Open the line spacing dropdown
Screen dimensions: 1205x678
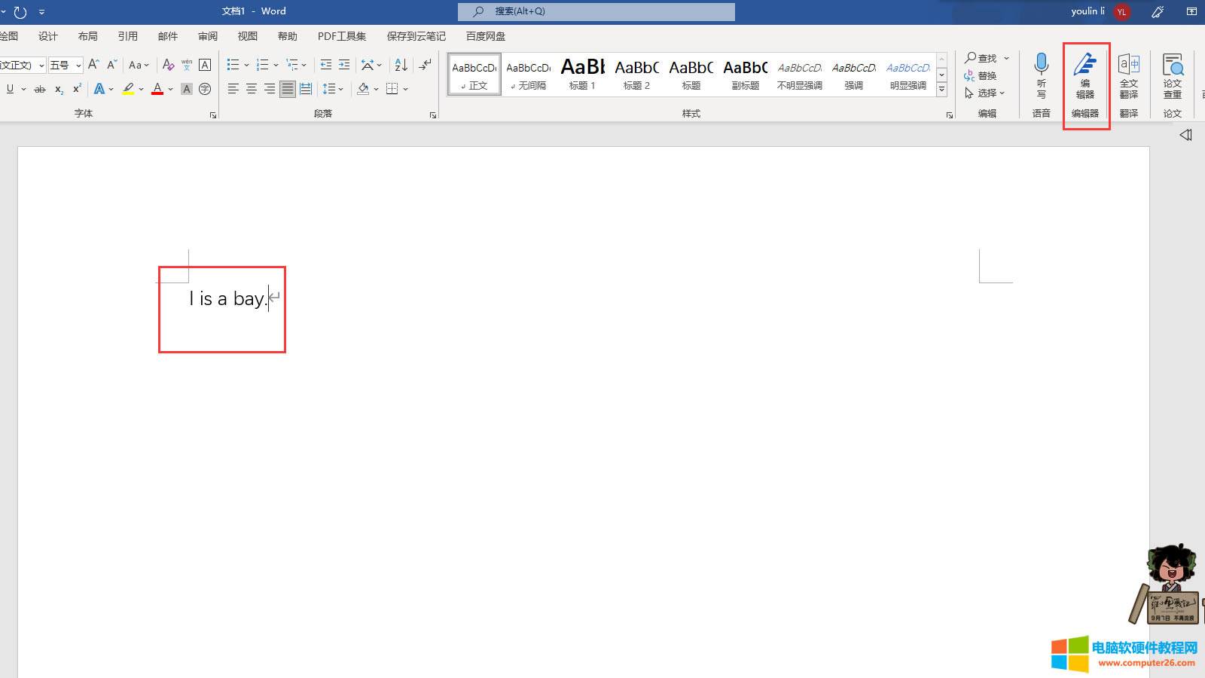[x=333, y=89]
